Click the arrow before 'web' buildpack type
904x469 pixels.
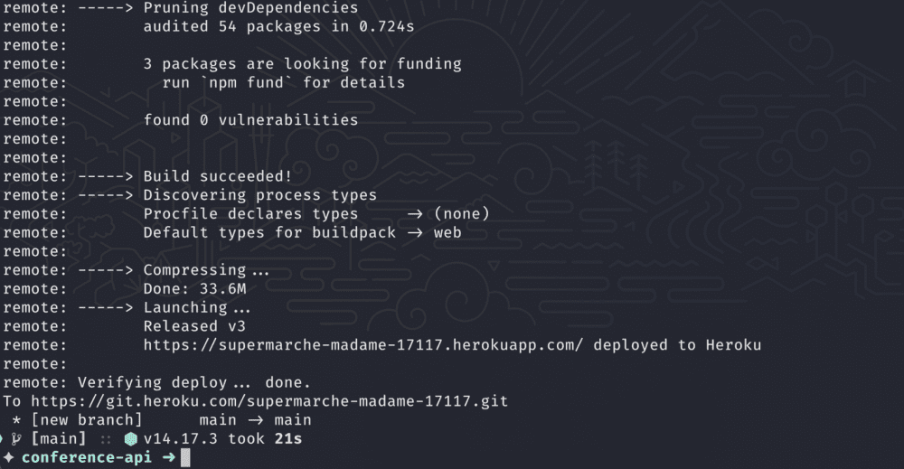pyautogui.click(x=415, y=233)
